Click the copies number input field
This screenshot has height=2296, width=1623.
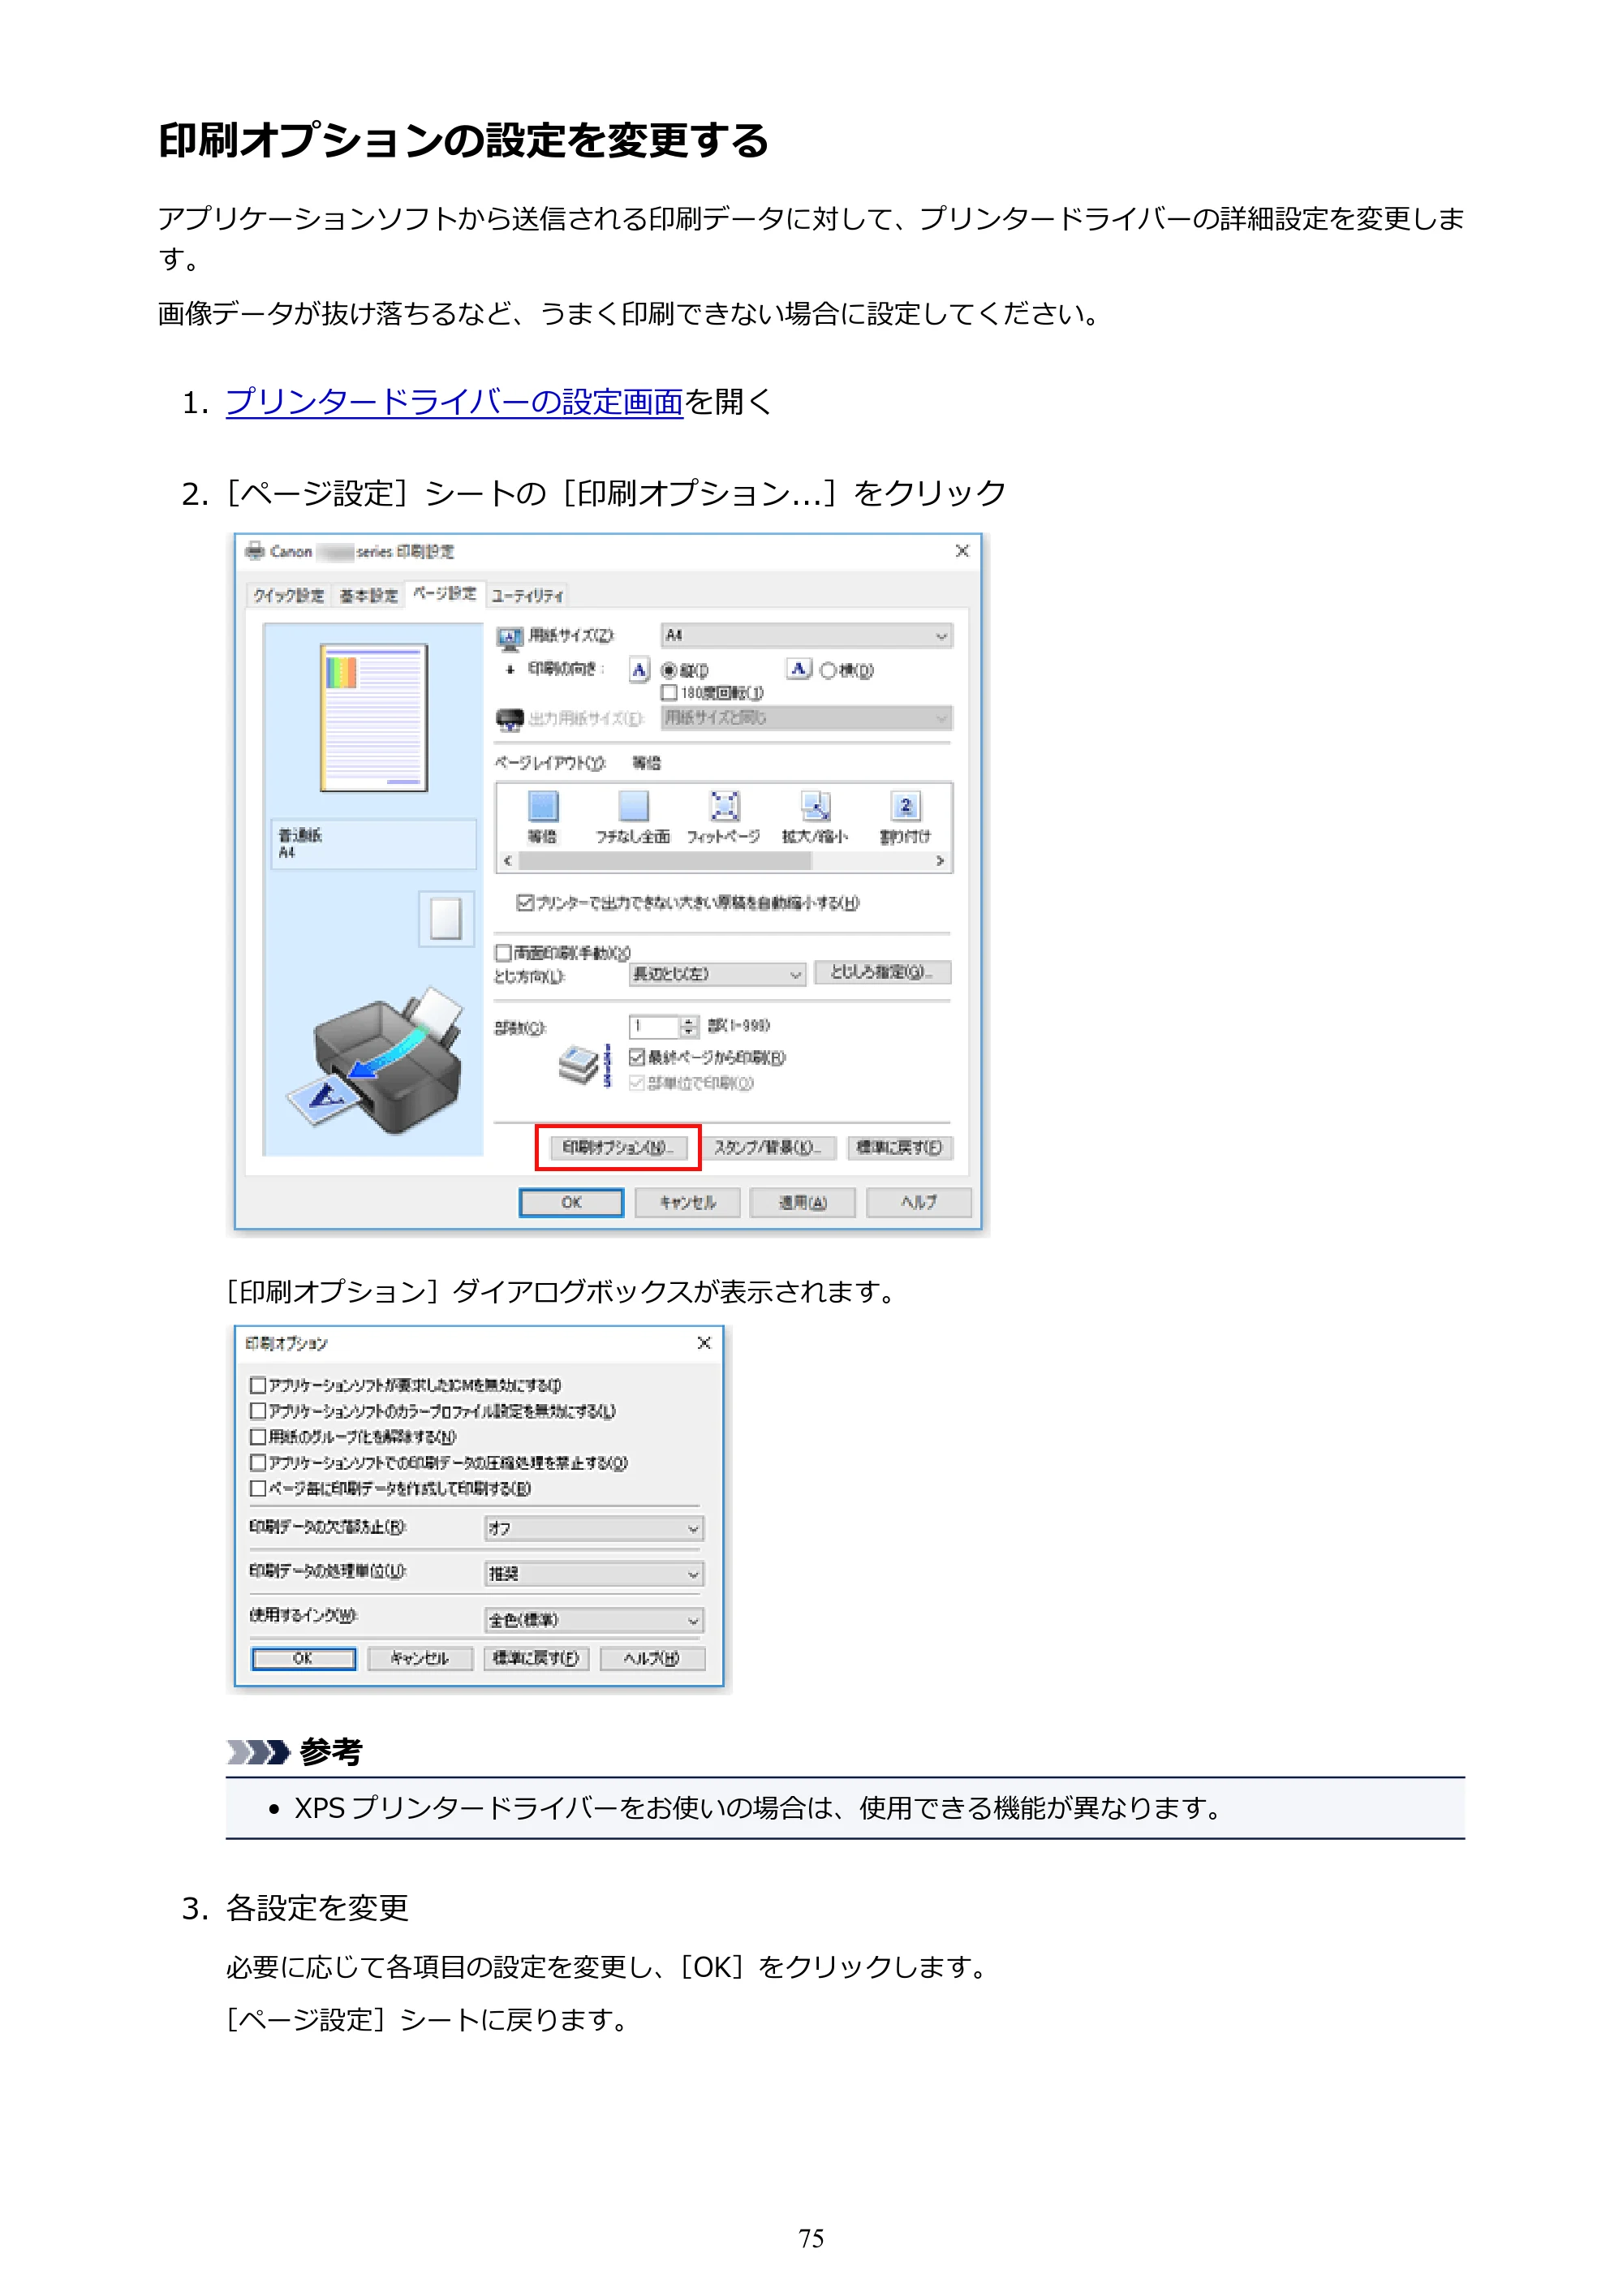[x=654, y=1027]
